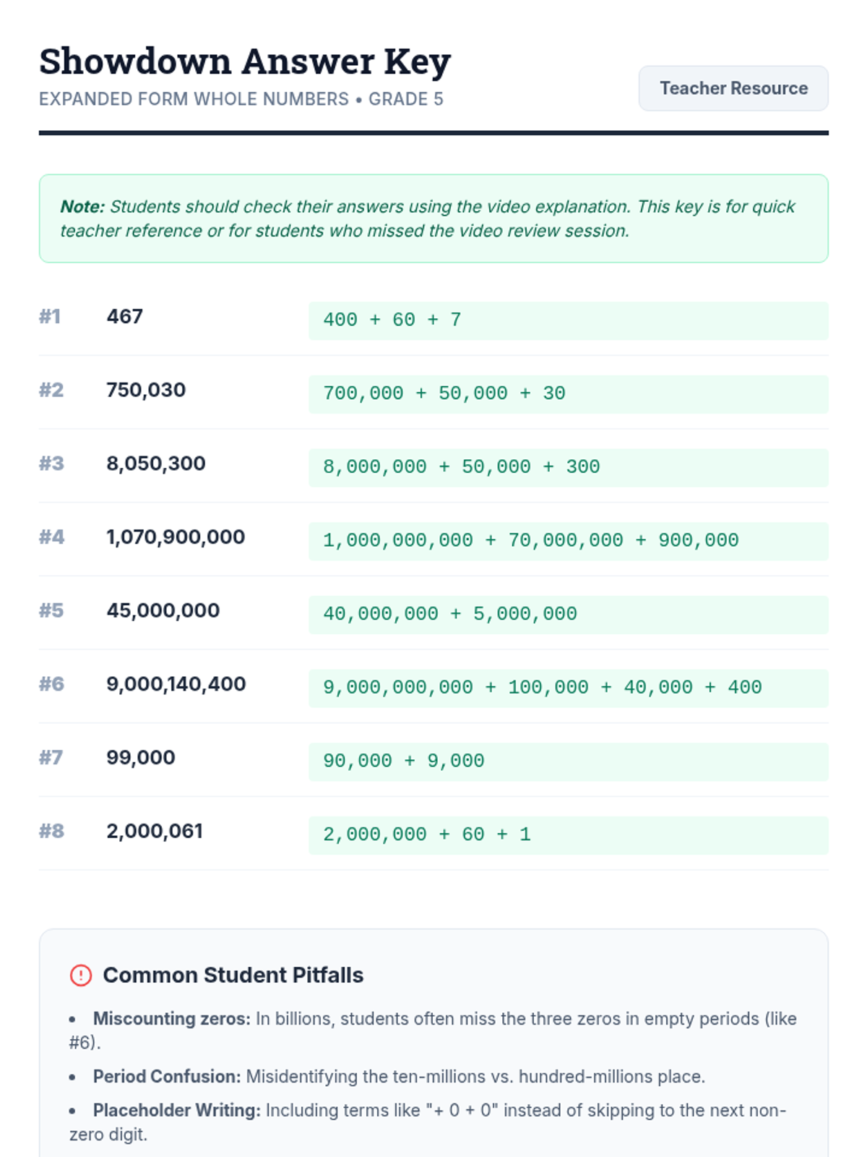
Task: Click the answer box showing 400 + 60 + 7
Action: click(x=568, y=320)
